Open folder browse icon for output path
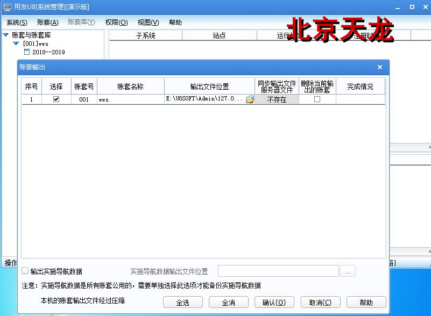Viewport: 431px width, 316px height. coord(250,99)
